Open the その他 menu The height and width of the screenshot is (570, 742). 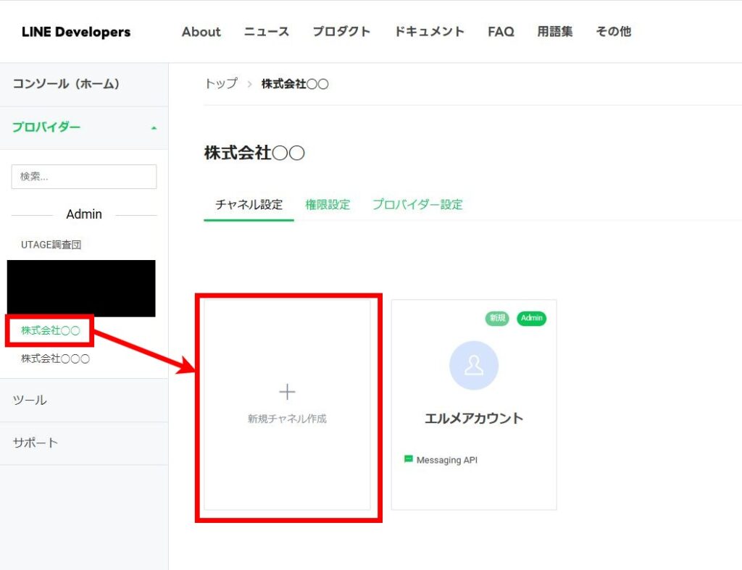click(x=613, y=32)
